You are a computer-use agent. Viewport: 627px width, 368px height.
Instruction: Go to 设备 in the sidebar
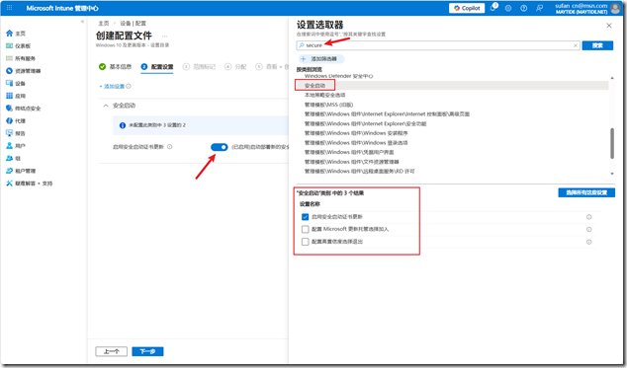click(x=16, y=84)
